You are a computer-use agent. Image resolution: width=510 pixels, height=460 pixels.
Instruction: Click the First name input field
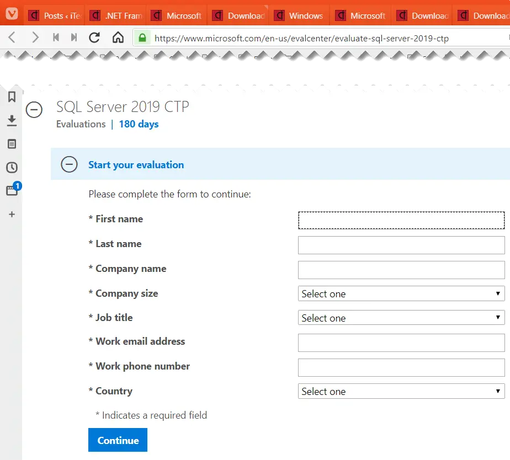[x=401, y=220]
